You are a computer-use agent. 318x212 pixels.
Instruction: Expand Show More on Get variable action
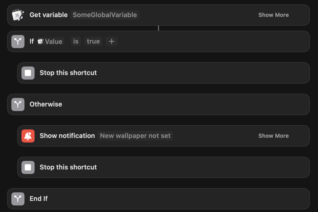point(273,15)
